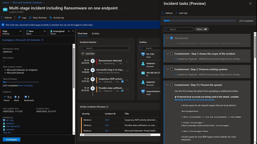Click the Refresh icon in the incident toolbar
Image resolution: width=257 pixels, height=144 pixels.
point(2,18)
